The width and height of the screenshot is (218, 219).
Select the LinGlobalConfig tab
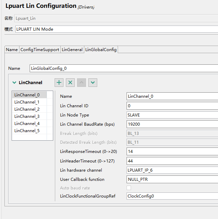click(101, 50)
